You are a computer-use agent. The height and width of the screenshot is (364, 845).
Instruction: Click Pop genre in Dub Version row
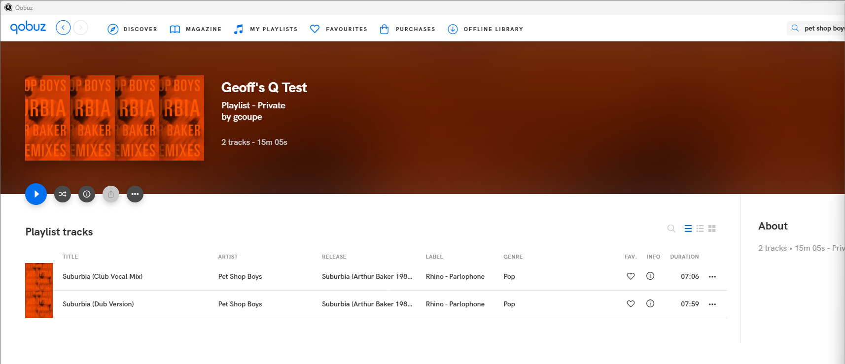[x=509, y=304]
